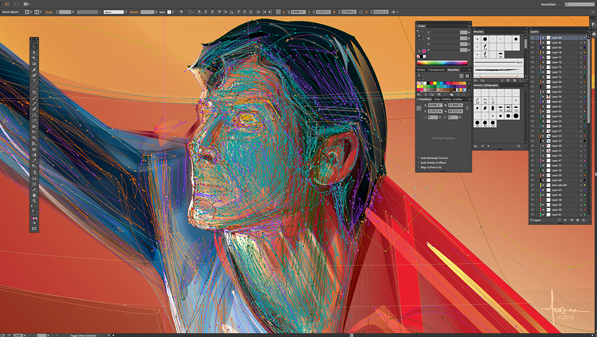
Task: Expand Layer 64 disclosure triangle
Action: click(x=543, y=82)
